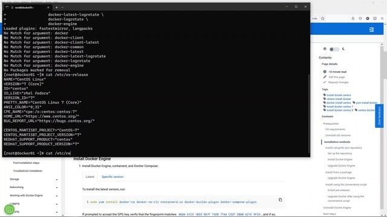Open Post-installation steps in sidebar
Image resolution: width=387 pixels, height=217 pixels.
point(26,163)
